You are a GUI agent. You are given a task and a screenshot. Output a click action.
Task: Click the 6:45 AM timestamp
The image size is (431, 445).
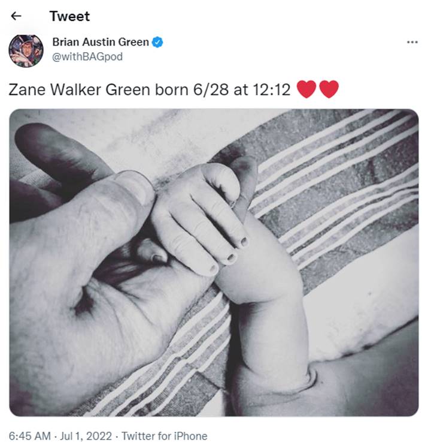click(x=30, y=435)
